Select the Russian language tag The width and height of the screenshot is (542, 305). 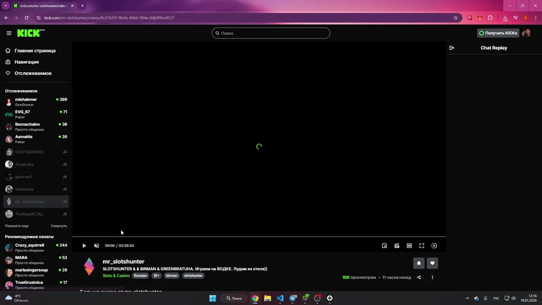click(140, 275)
